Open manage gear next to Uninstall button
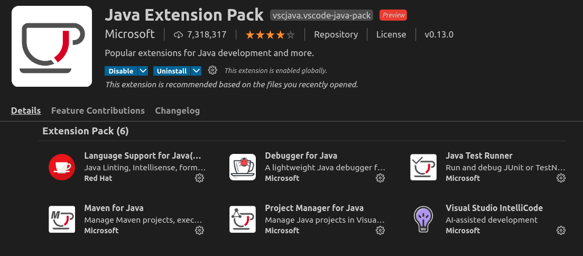Image resolution: width=583 pixels, height=256 pixels. [212, 70]
